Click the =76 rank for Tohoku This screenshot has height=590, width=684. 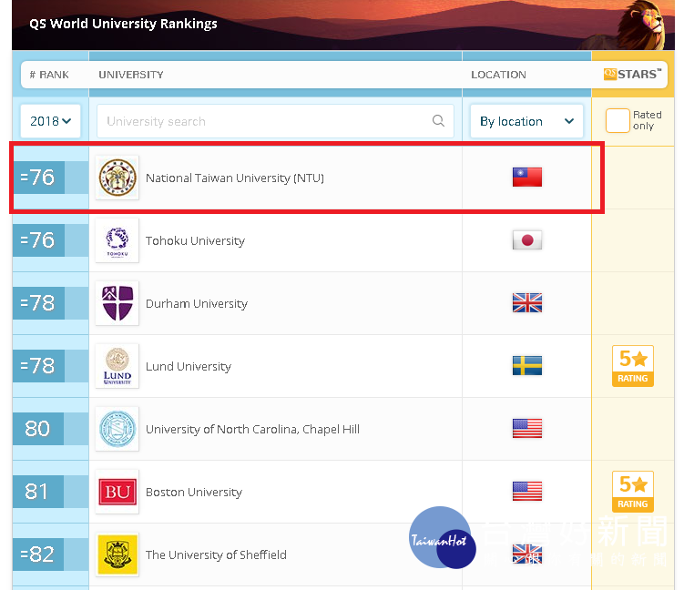tap(38, 240)
